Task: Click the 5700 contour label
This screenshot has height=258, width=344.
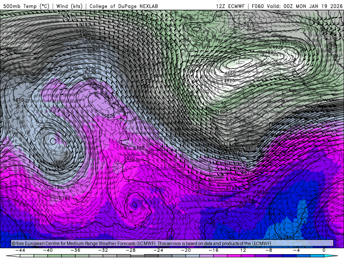Action: (91, 68)
